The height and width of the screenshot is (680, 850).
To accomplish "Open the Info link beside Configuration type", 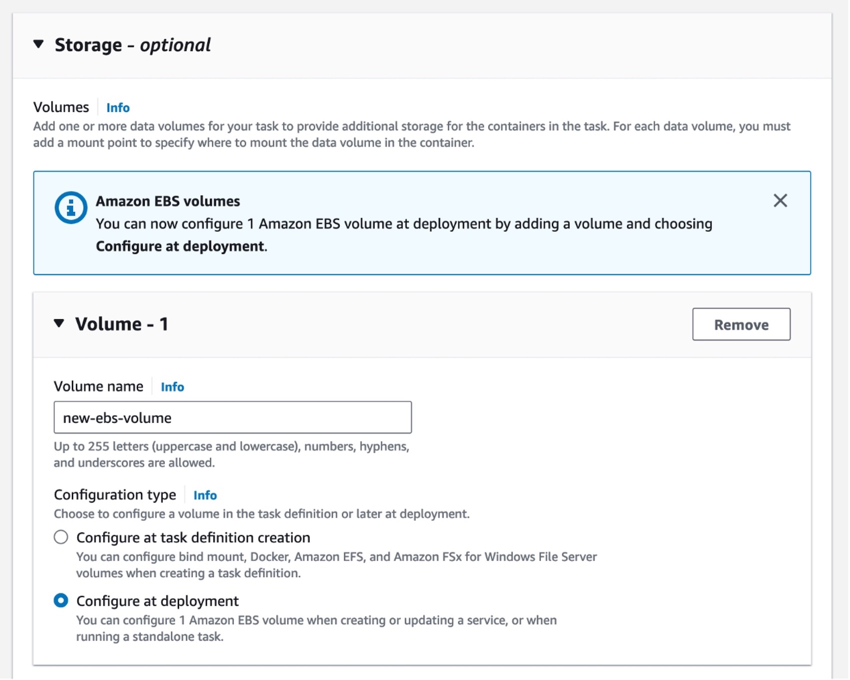I will point(205,495).
